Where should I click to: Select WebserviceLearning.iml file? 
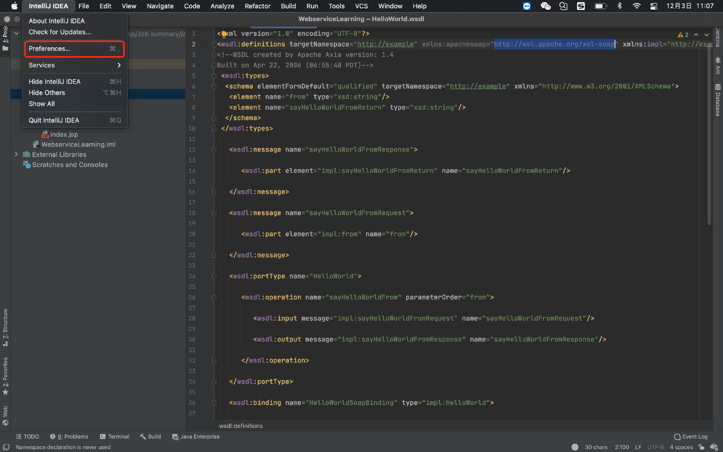[74, 144]
